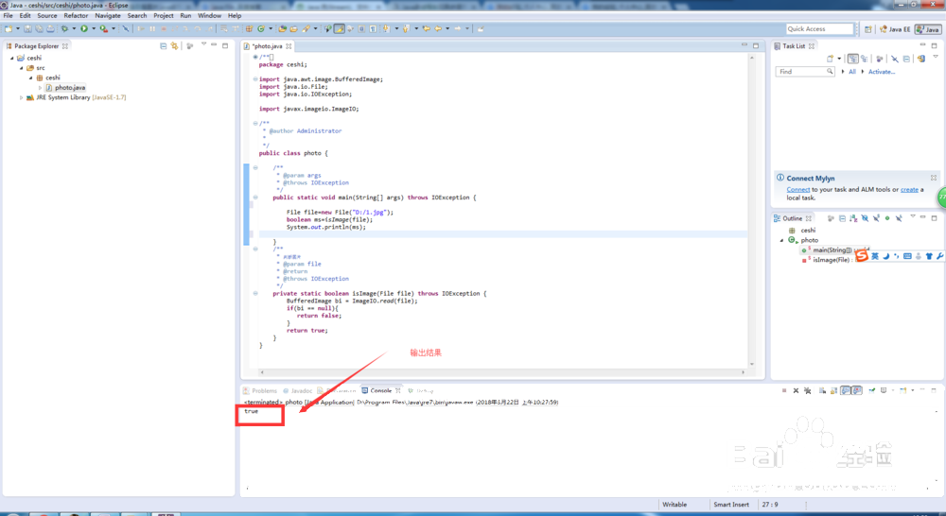Collapse the photo class in Outline
The height and width of the screenshot is (516, 946).
782,240
